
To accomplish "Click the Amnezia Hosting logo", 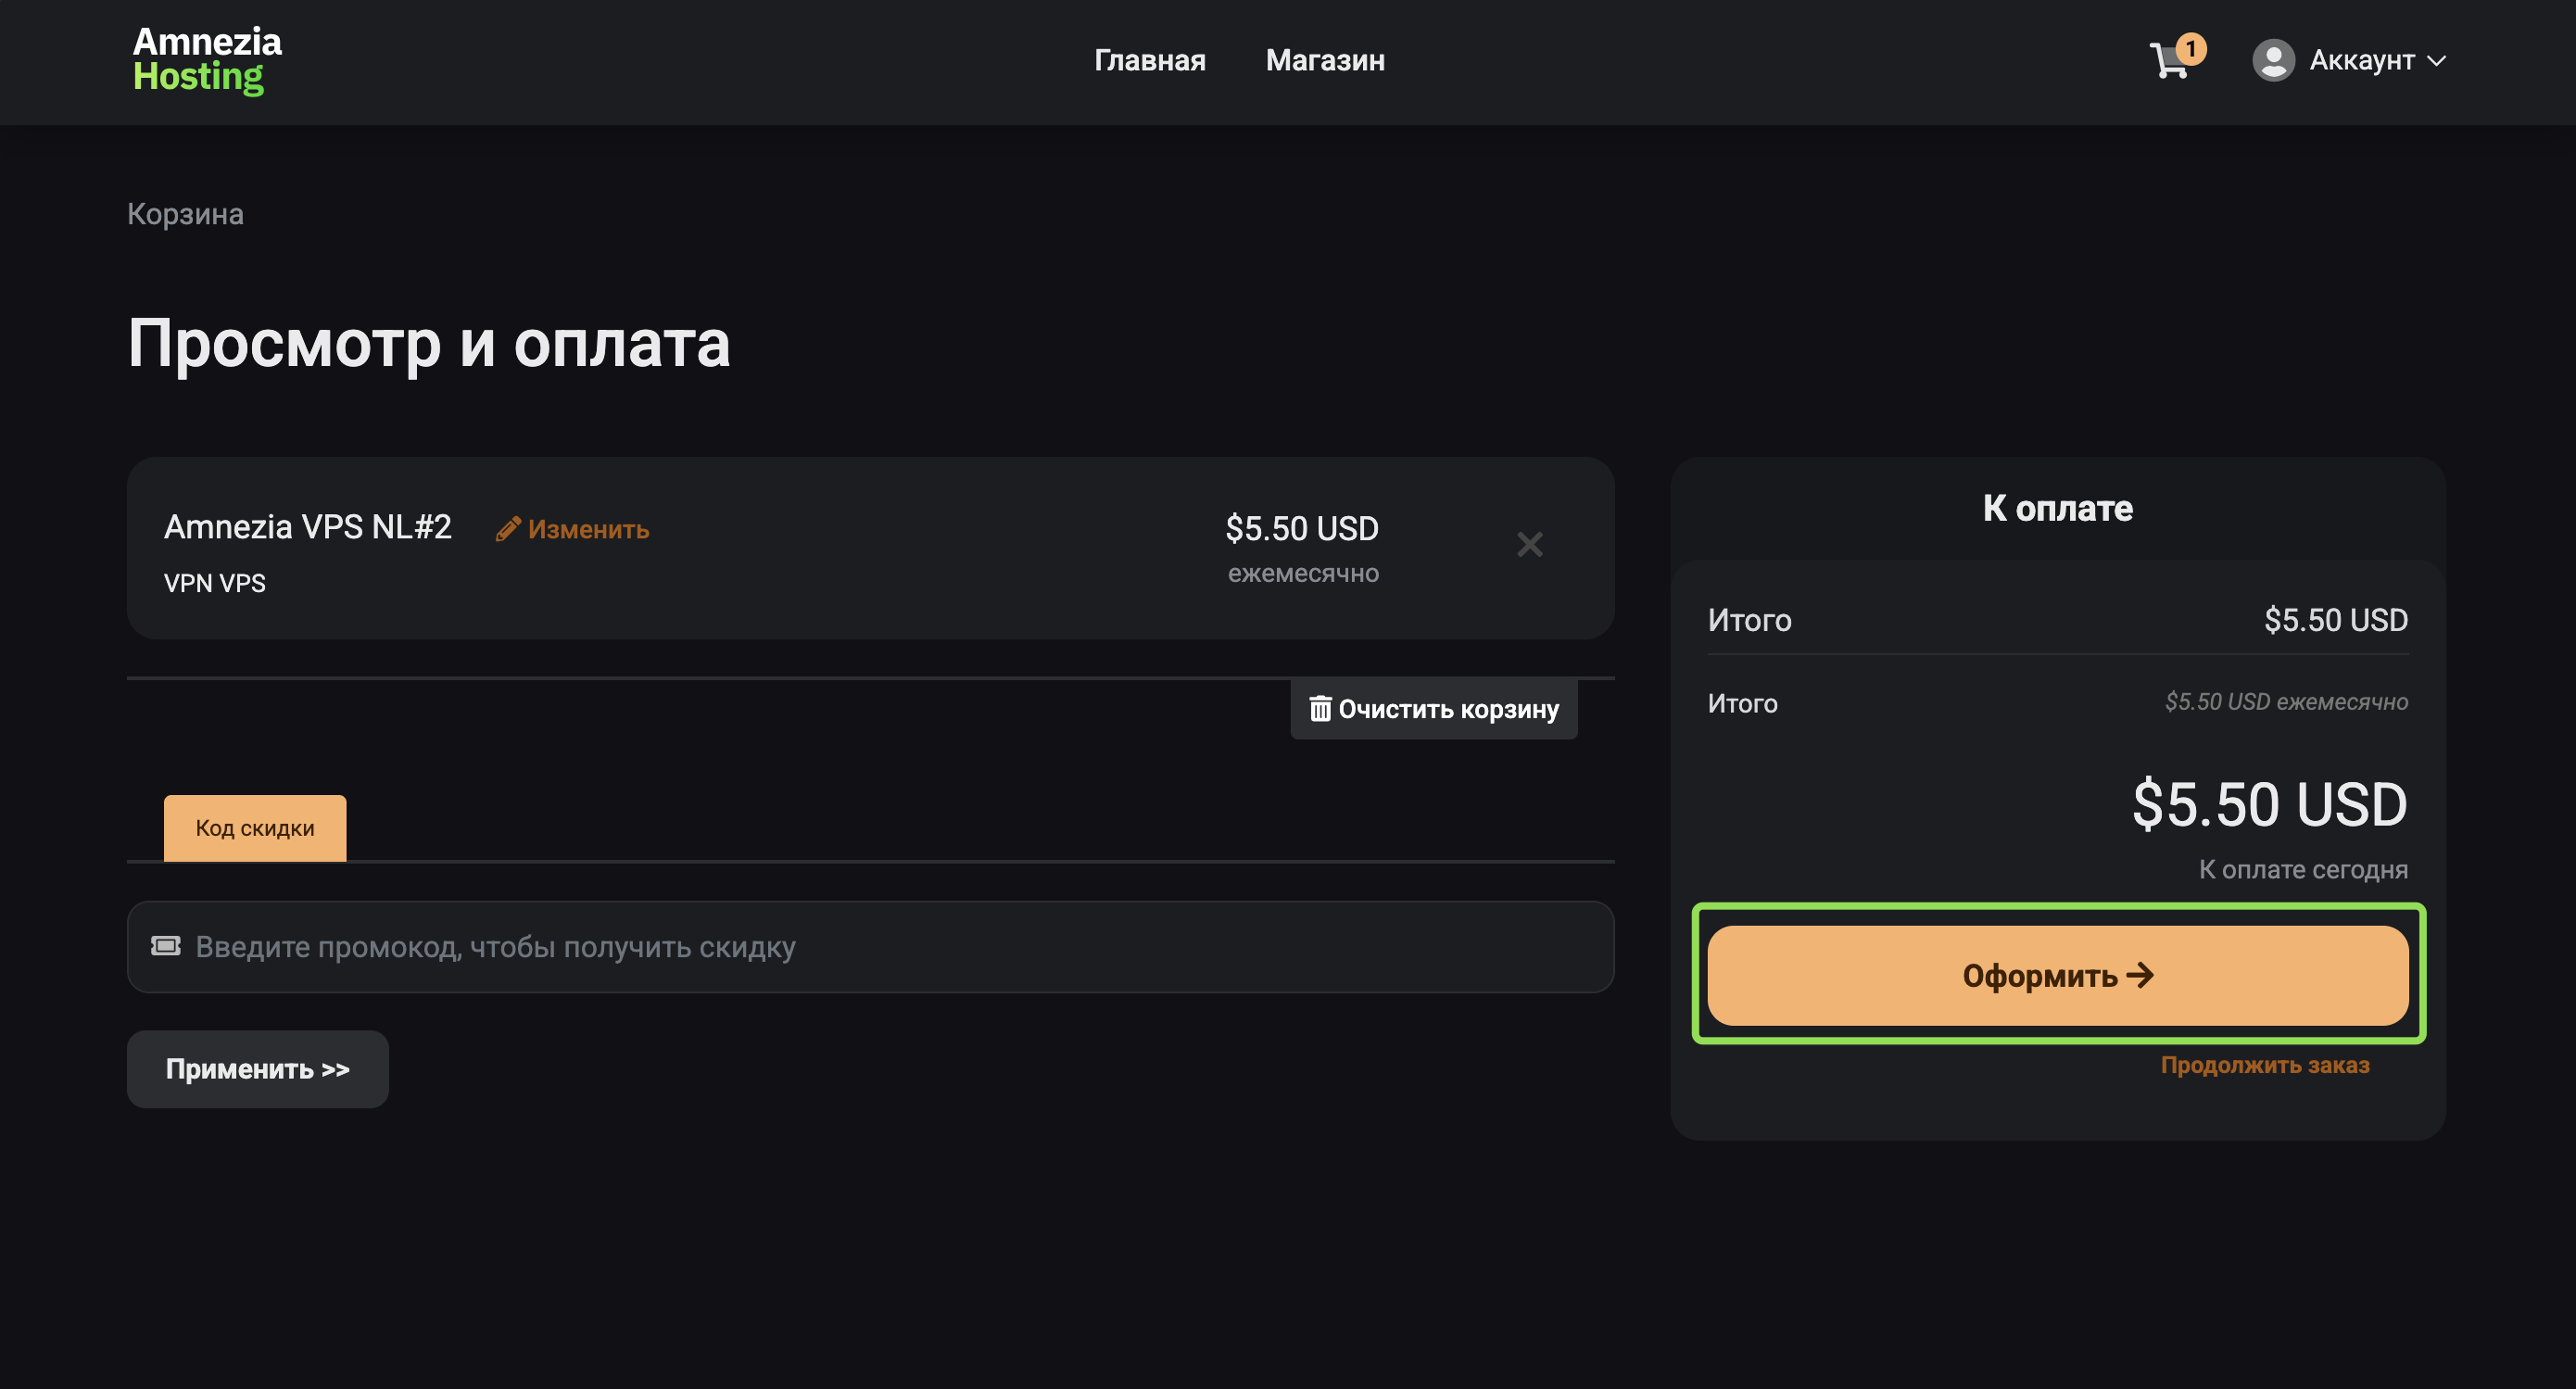I will pyautogui.click(x=207, y=60).
